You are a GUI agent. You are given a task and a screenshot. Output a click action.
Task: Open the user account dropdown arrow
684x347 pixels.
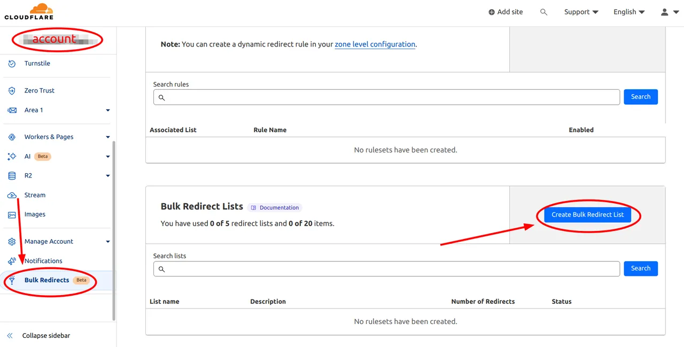[x=676, y=12]
